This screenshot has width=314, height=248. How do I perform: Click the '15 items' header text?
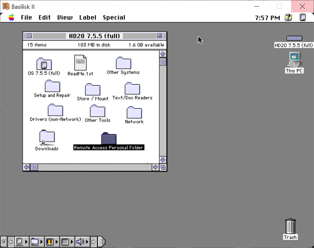click(37, 45)
